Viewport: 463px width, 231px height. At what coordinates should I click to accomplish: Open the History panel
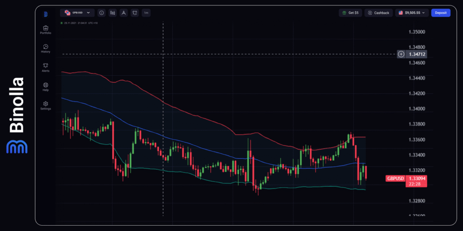pos(46,49)
